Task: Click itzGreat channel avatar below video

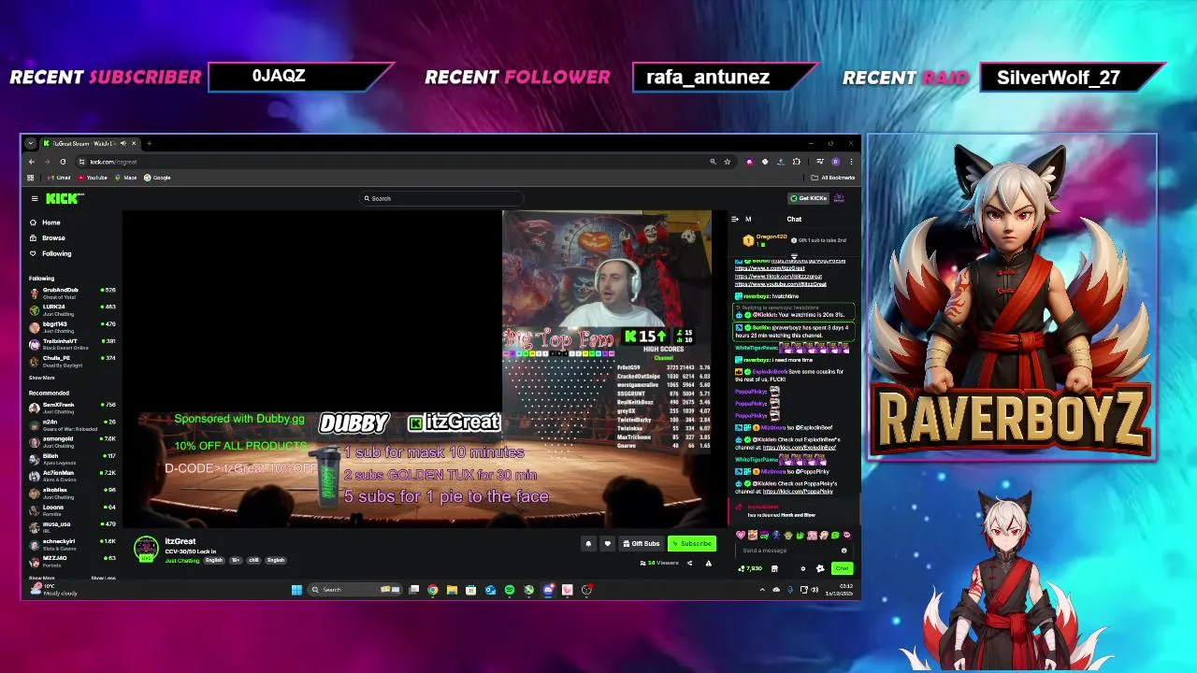Action: (146, 549)
